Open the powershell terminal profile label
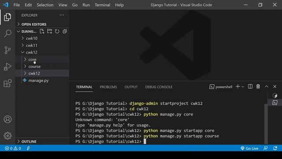Image resolution: width=282 pixels, height=159 pixels. pyautogui.click(x=221, y=87)
